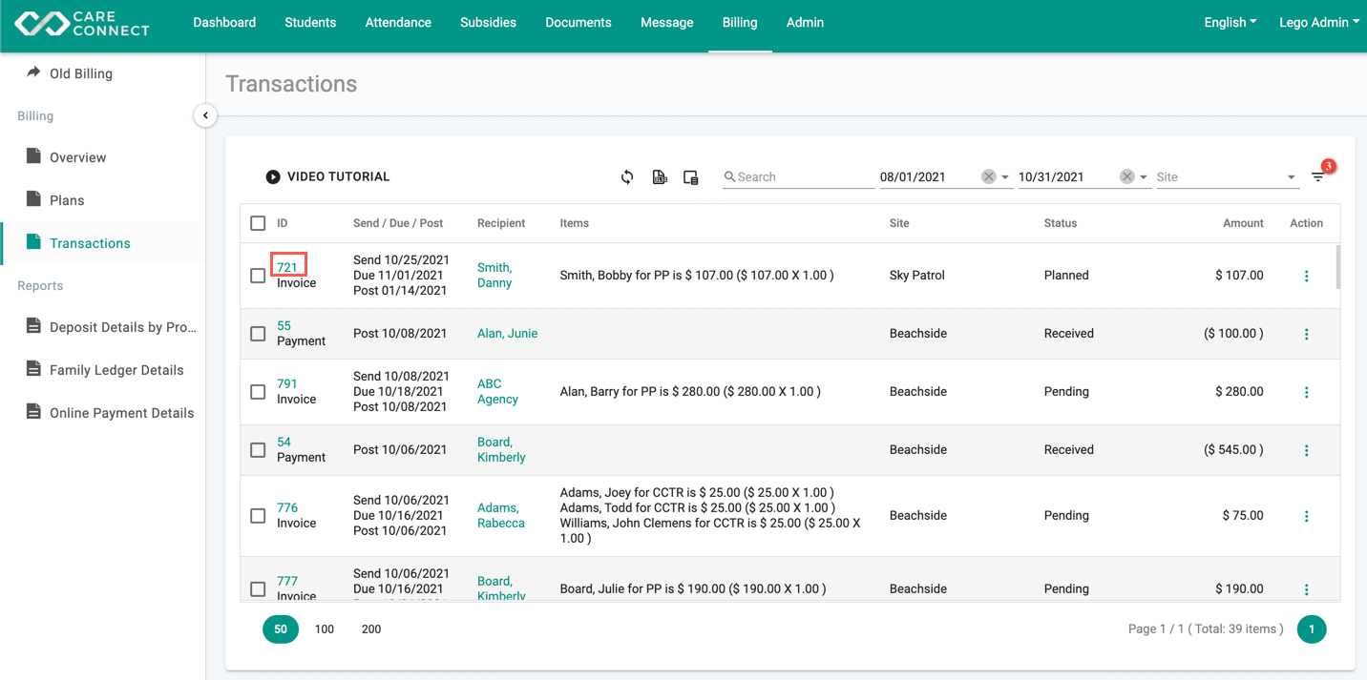Select page size 50

[281, 628]
